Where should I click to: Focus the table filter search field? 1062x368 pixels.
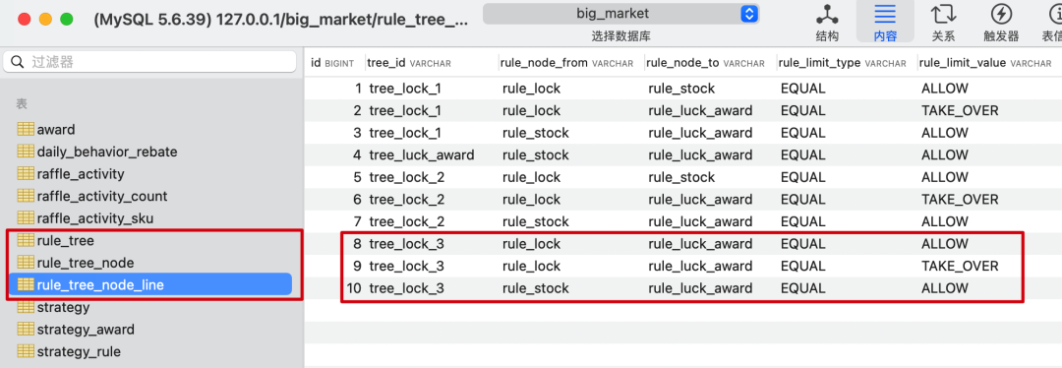pos(149,62)
